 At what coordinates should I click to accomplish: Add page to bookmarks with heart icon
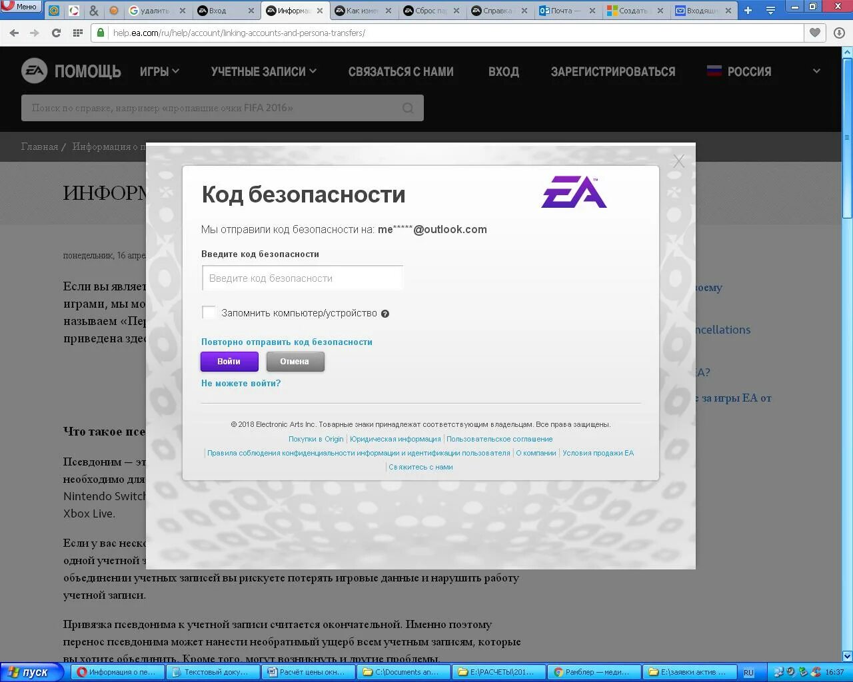pos(814,33)
